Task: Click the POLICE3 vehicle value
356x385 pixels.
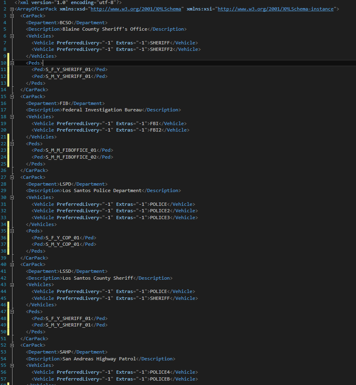Action: click(160, 218)
